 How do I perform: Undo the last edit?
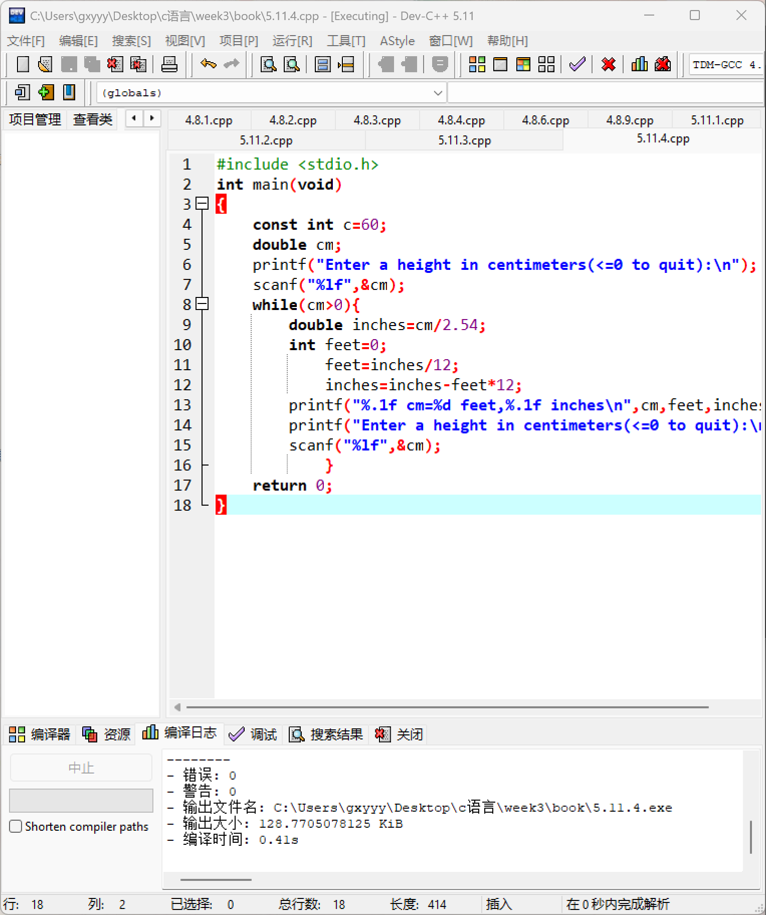click(x=208, y=64)
